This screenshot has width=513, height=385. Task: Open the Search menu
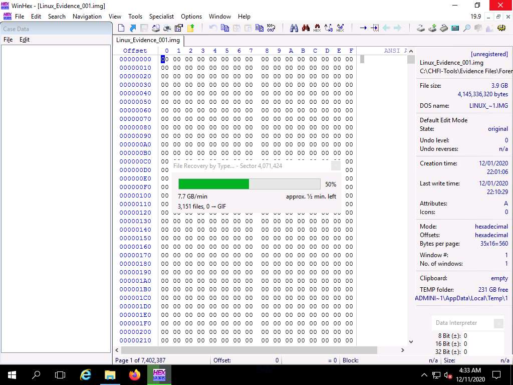pos(57,17)
